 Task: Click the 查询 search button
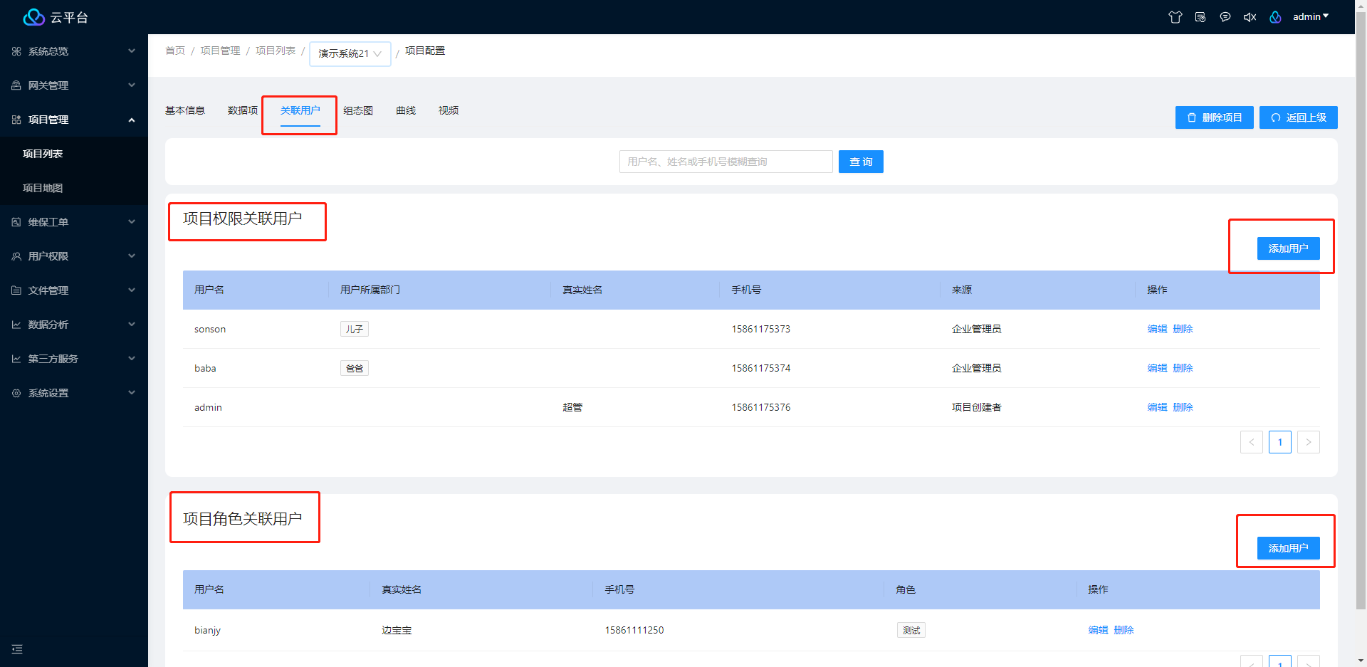pyautogui.click(x=861, y=162)
